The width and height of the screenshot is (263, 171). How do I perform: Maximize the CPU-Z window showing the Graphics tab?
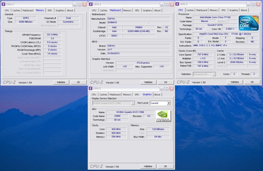166,88
